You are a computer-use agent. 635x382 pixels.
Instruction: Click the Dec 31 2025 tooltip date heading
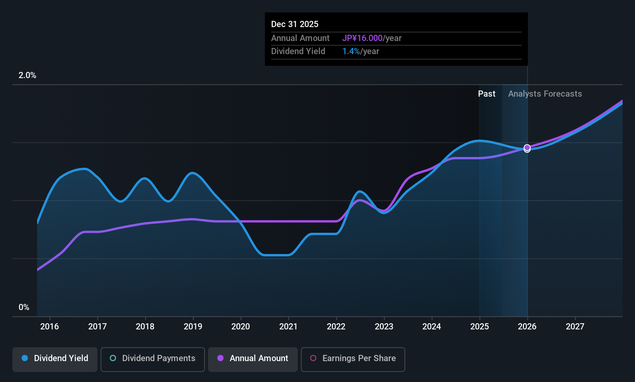click(295, 24)
